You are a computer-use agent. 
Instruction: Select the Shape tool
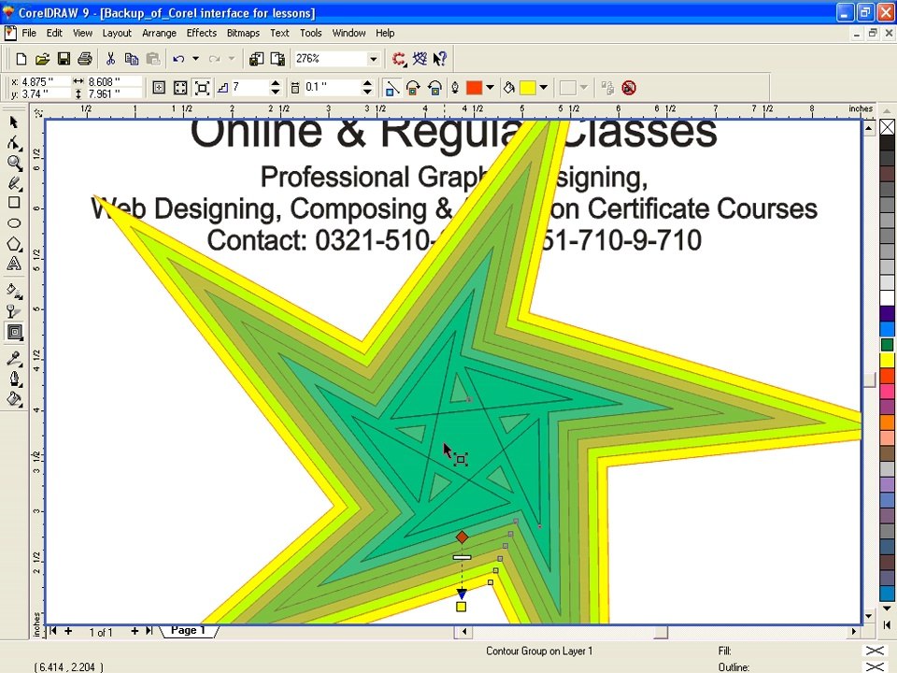(14, 142)
